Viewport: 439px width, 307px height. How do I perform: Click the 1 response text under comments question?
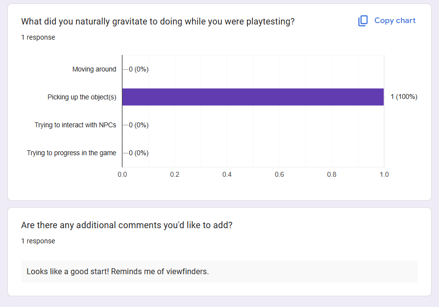[x=38, y=241]
